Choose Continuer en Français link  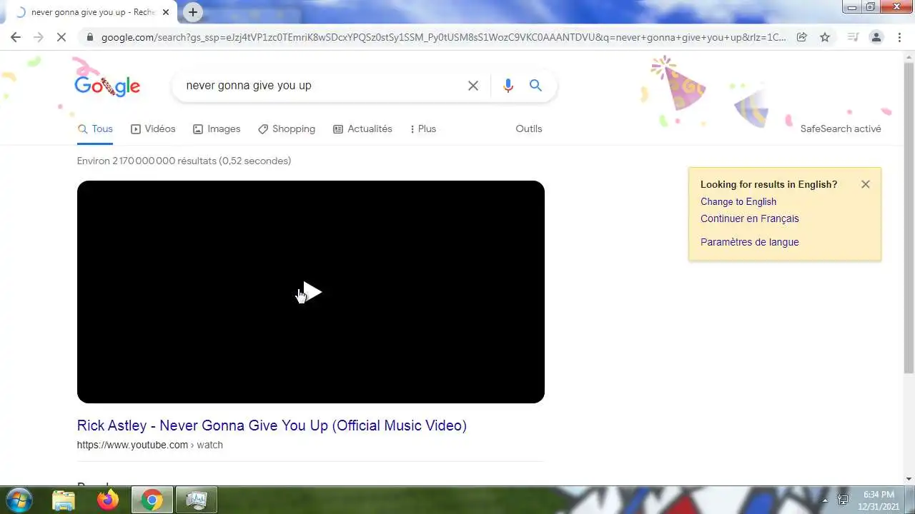coord(750,218)
